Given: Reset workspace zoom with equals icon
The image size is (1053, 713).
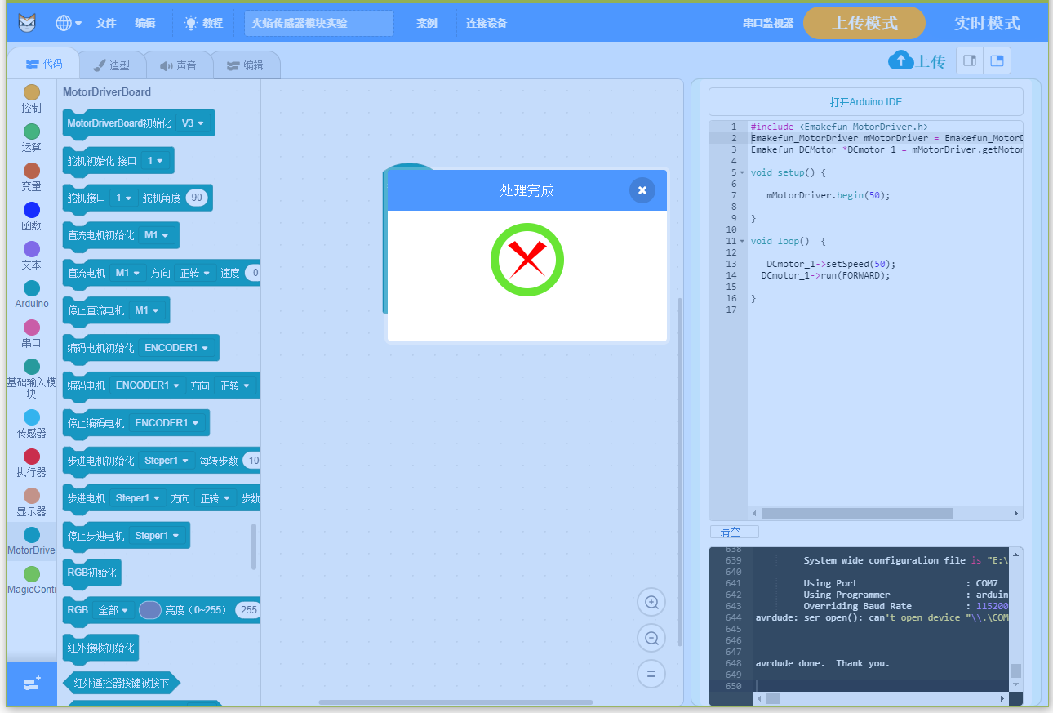Looking at the screenshot, I should tap(651, 675).
